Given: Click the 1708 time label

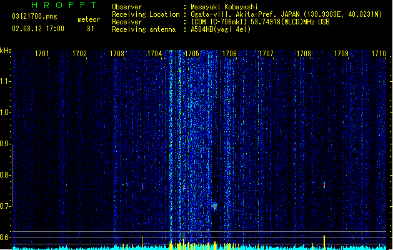Looking at the screenshot, I should [x=304, y=54].
